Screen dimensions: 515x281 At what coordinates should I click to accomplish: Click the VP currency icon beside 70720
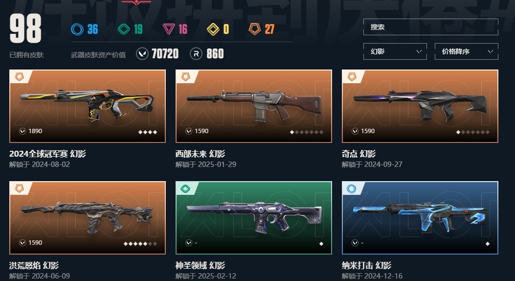point(142,53)
